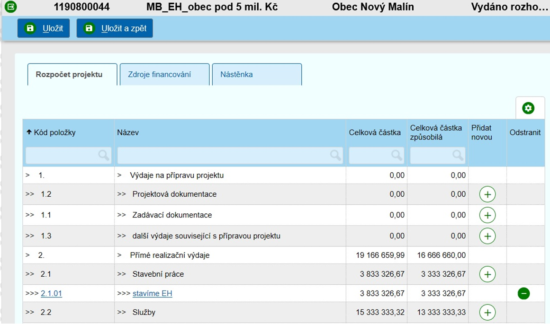Click value 16 666 660,00
The width and height of the screenshot is (550, 324).
click(x=441, y=255)
